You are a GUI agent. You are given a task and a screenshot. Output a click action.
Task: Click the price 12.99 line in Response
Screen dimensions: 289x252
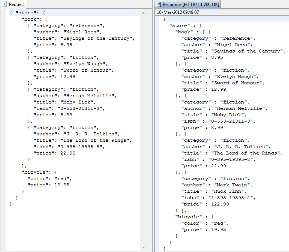pos(204,89)
